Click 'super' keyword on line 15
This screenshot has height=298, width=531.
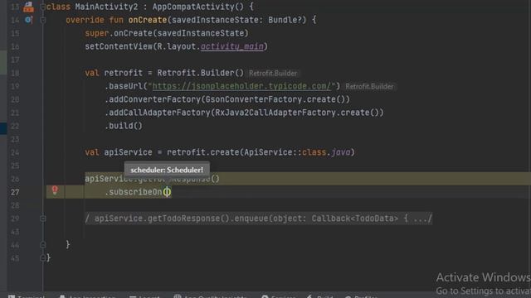click(97, 33)
